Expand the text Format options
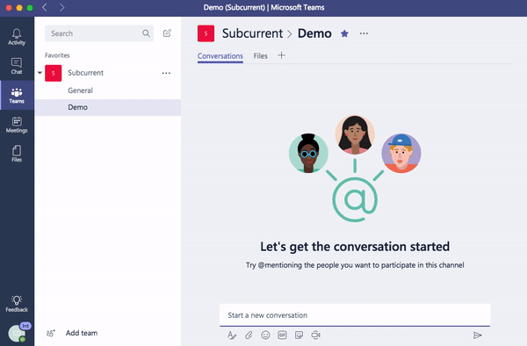 pos(232,335)
